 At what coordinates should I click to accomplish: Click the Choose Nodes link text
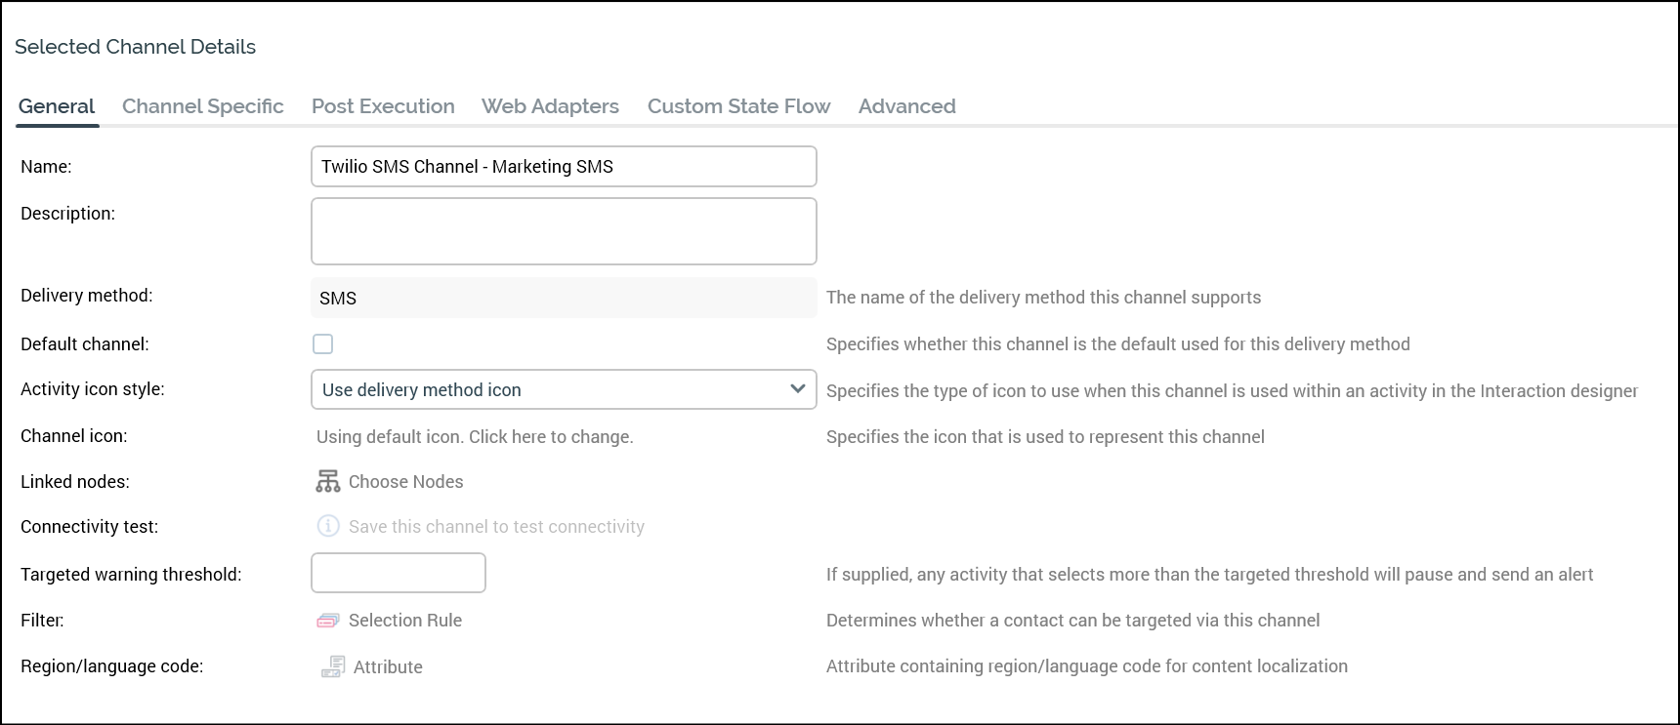(x=405, y=482)
